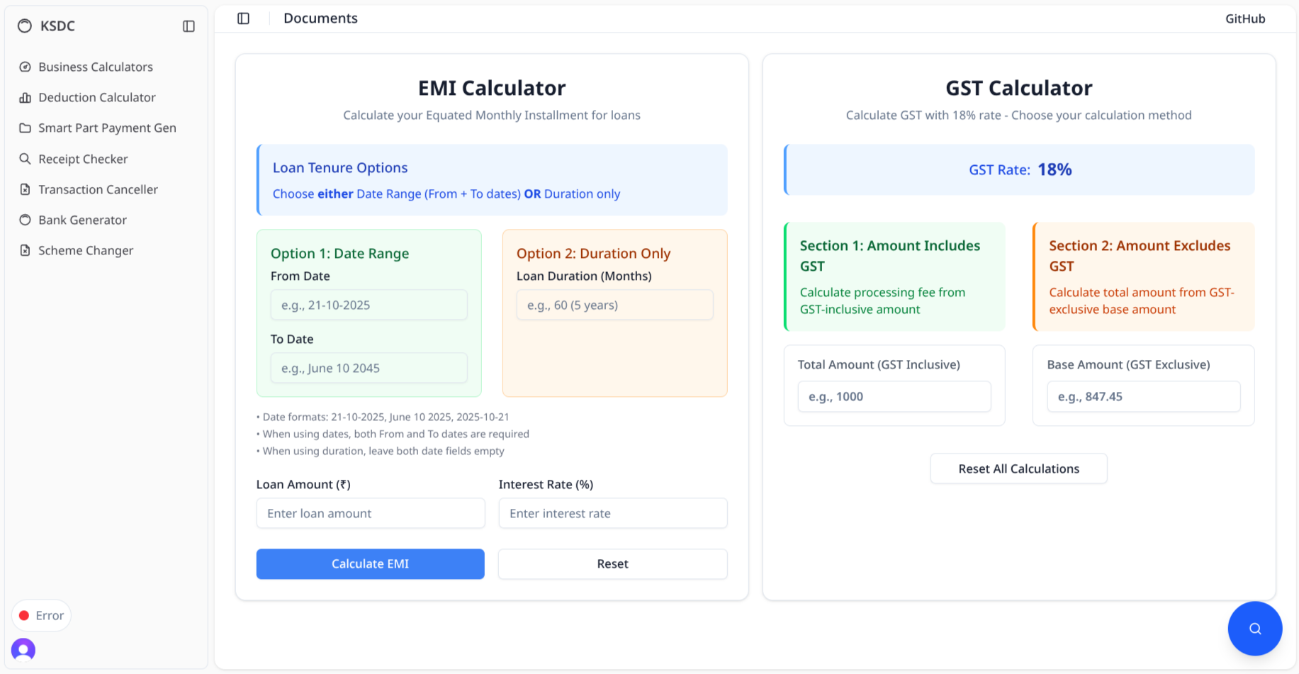Focus Total Amount (GST Inclusive) field

[x=894, y=396]
